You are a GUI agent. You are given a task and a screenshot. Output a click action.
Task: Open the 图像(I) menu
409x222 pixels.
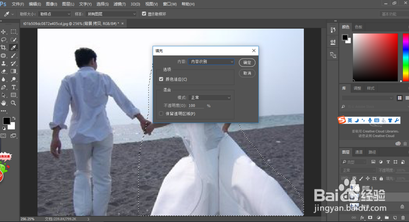[52, 4]
